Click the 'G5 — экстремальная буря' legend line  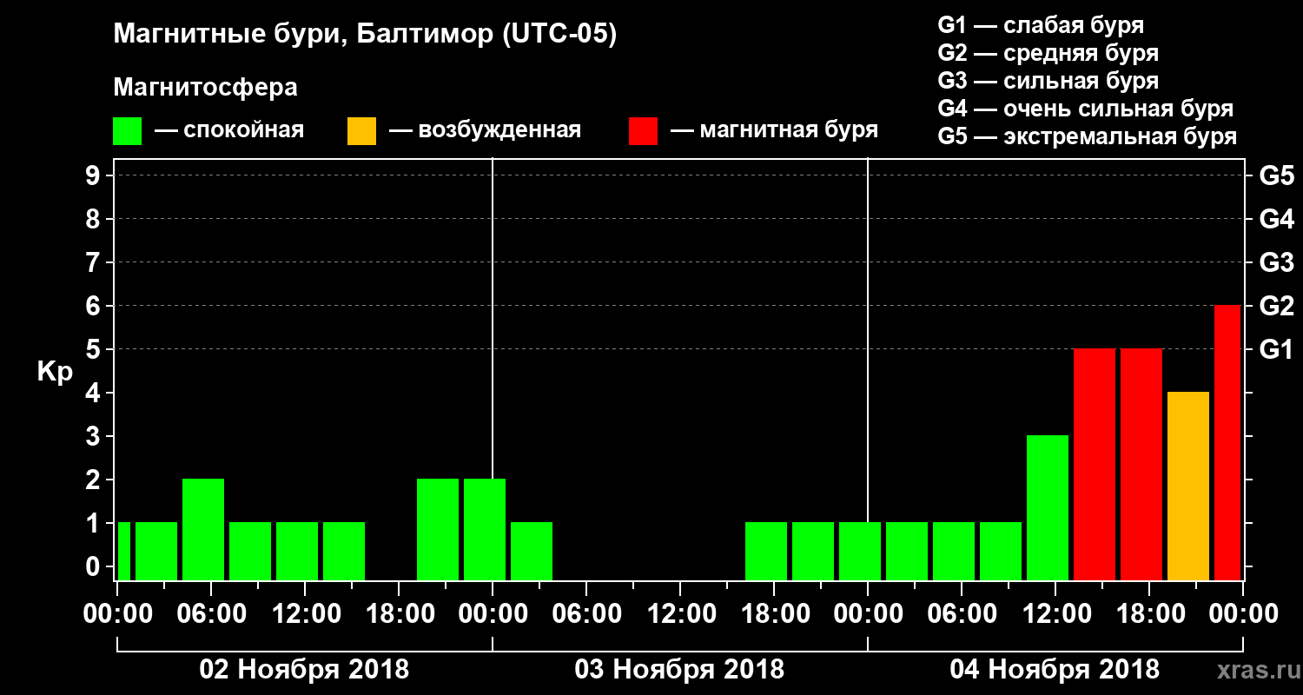(x=1087, y=136)
